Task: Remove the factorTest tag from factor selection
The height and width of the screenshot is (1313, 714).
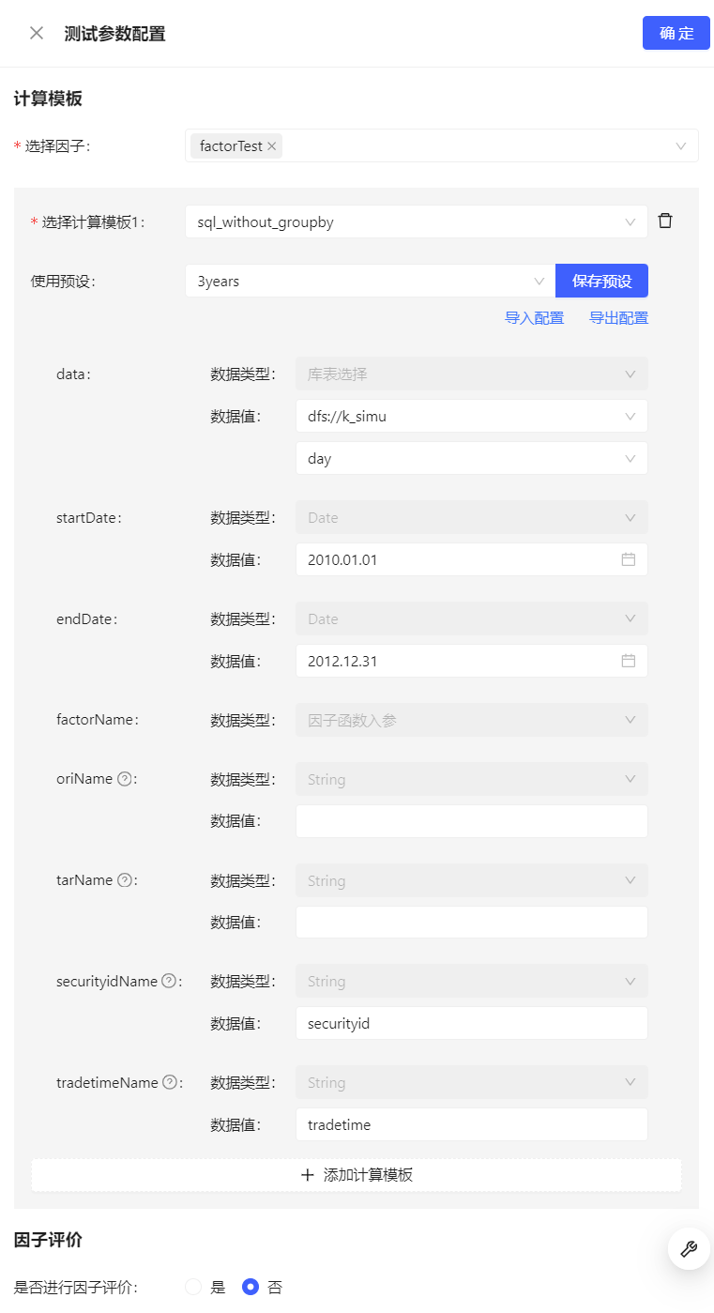Action: point(272,146)
